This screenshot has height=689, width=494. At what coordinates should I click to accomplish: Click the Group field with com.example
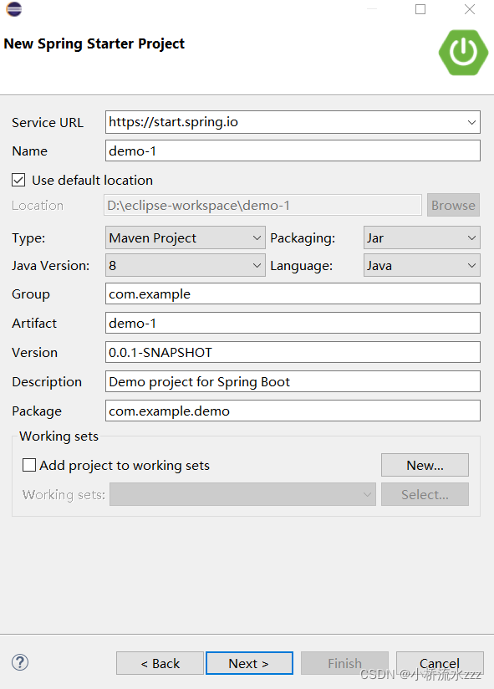293,293
